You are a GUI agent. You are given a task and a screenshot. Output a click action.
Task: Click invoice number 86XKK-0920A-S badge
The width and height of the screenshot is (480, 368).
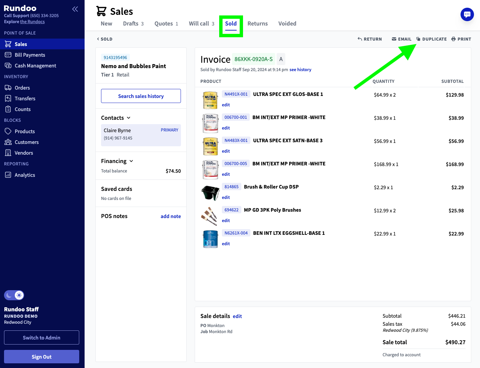point(253,59)
